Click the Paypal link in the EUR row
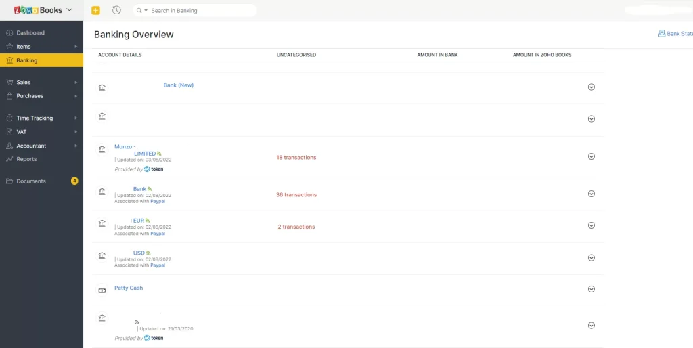Viewport: 693px width, 348px height. pos(158,234)
